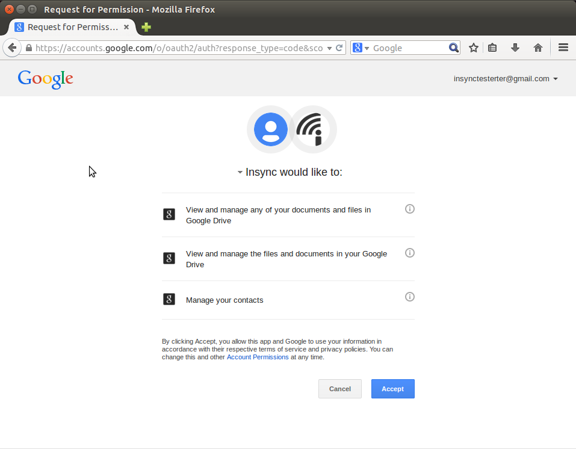Maximize the Firefox window
Screen dimensions: 576x449
click(x=32, y=9)
